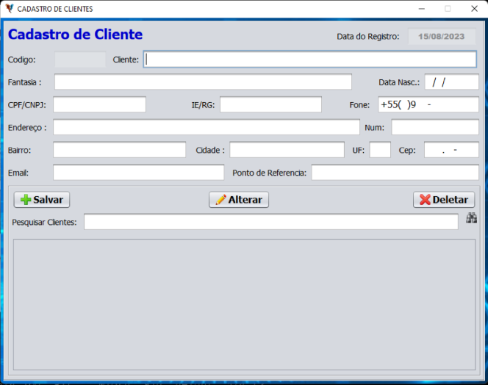Click the Fone phone number field
This screenshot has height=385, width=488.
[x=428, y=105]
